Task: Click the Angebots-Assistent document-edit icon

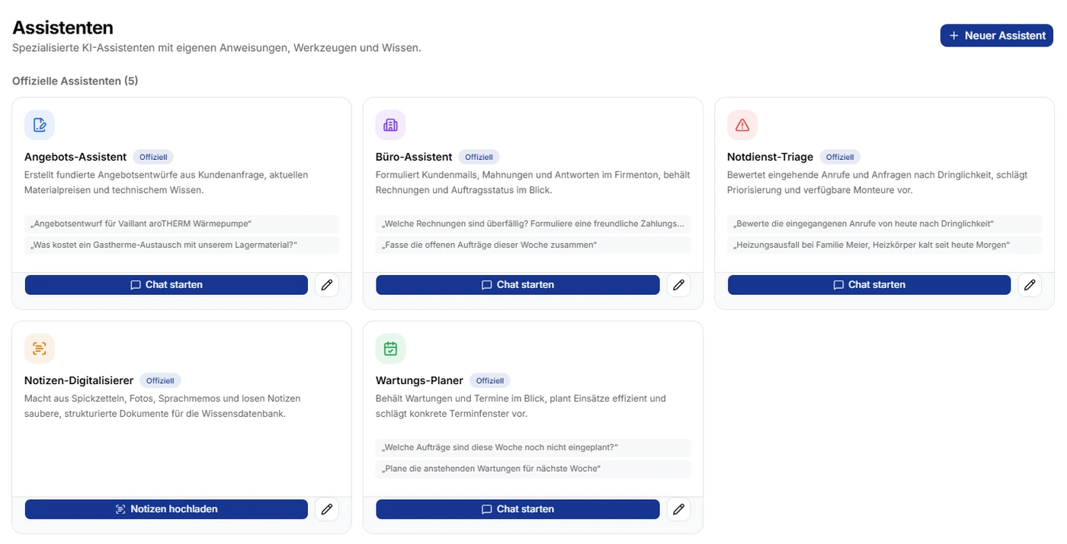Action: tap(40, 125)
